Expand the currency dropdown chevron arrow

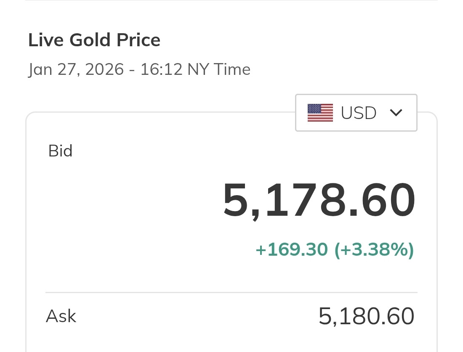tap(396, 113)
